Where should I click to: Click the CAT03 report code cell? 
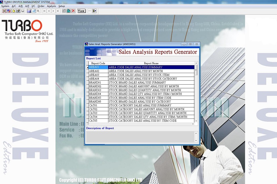98,113
